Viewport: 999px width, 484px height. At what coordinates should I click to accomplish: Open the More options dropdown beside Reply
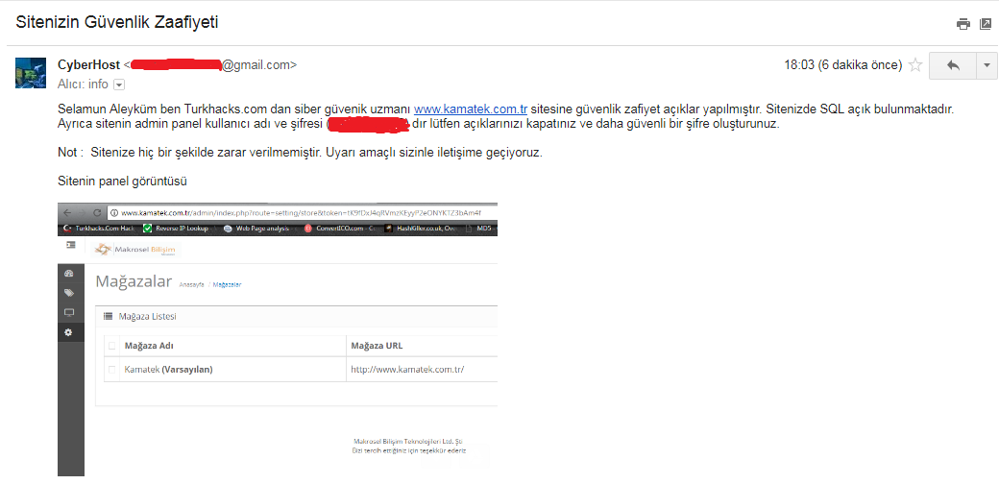pyautogui.click(x=987, y=65)
